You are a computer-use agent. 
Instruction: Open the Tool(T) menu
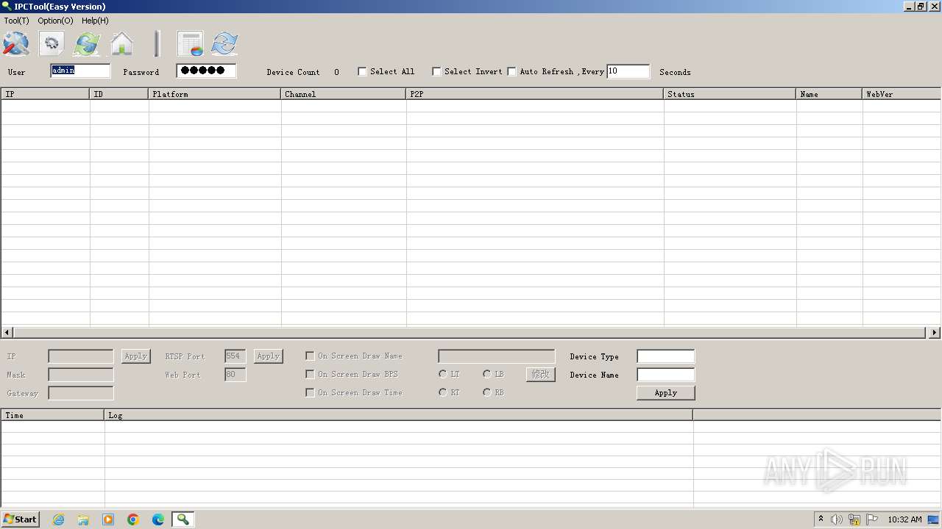16,21
